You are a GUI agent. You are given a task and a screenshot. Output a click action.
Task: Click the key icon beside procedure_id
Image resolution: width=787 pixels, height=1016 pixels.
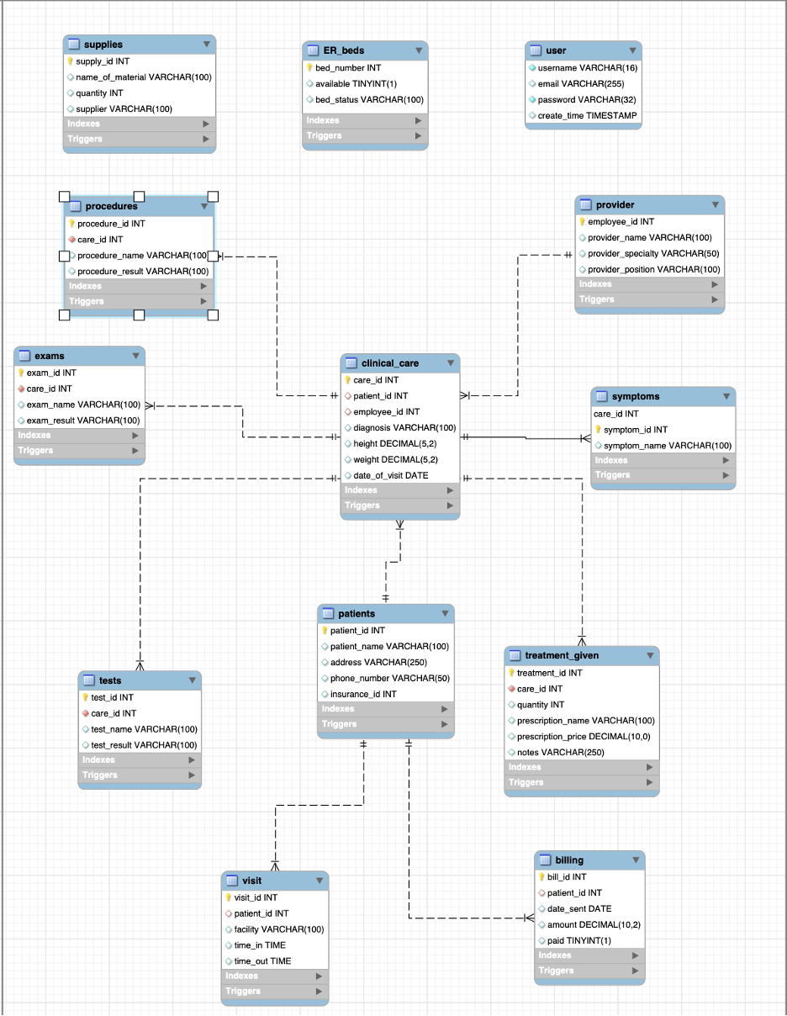coord(70,224)
